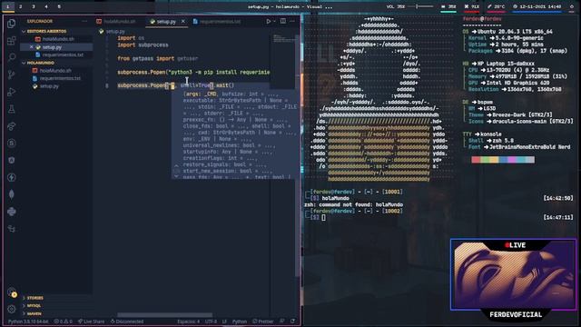Run the Python file with play button
This screenshot has width=581, height=327.
click(269, 22)
